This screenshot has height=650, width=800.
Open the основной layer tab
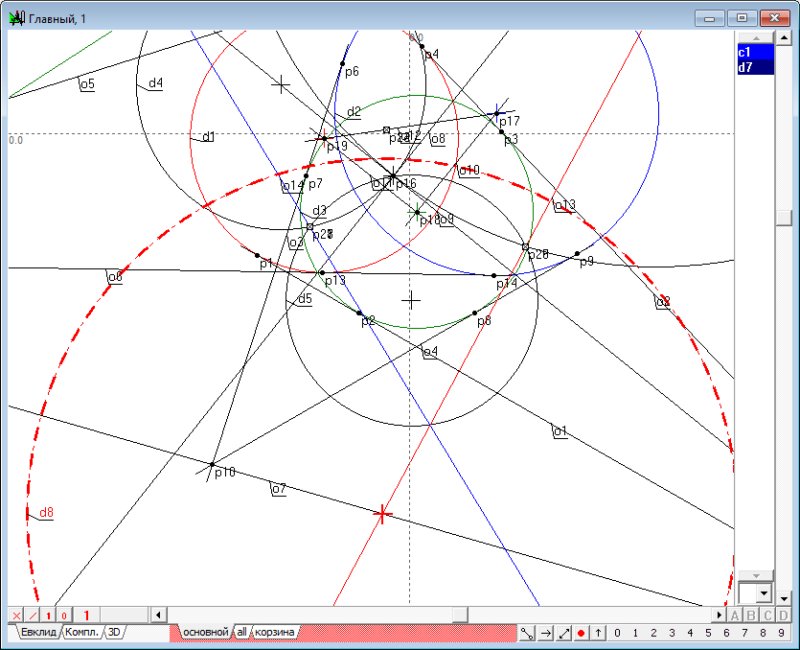[x=206, y=632]
